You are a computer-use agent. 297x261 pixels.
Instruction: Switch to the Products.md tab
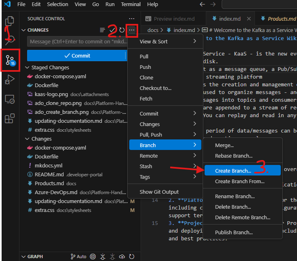pos(279,19)
